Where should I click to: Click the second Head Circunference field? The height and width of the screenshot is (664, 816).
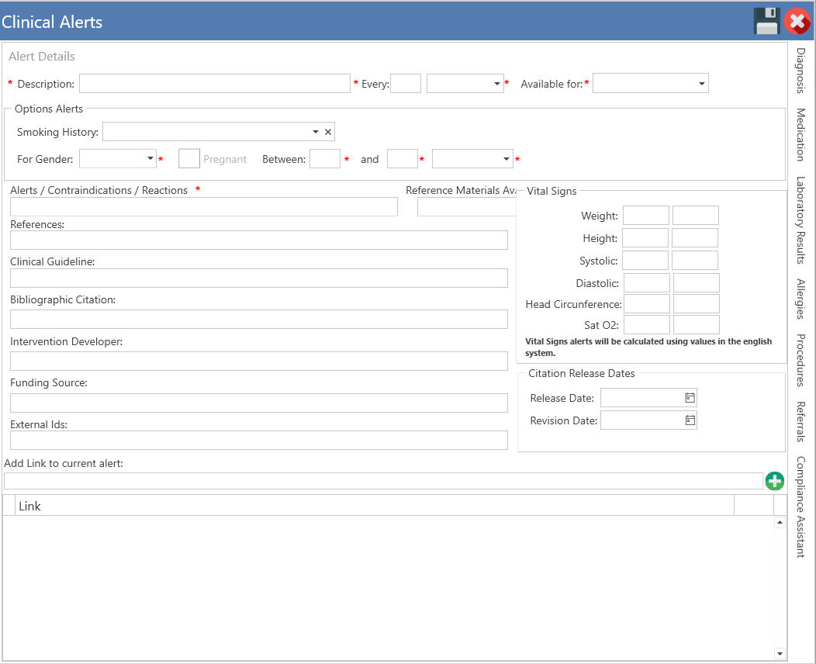coord(697,304)
